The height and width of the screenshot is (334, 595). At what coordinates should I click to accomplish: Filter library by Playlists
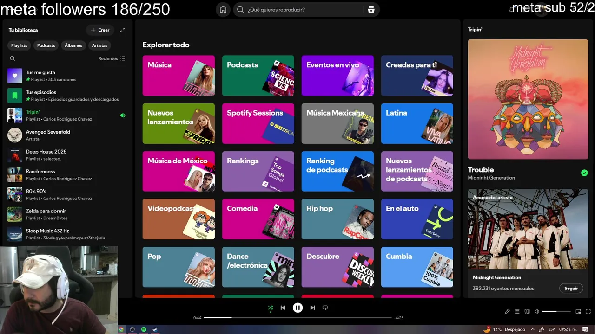(19, 45)
